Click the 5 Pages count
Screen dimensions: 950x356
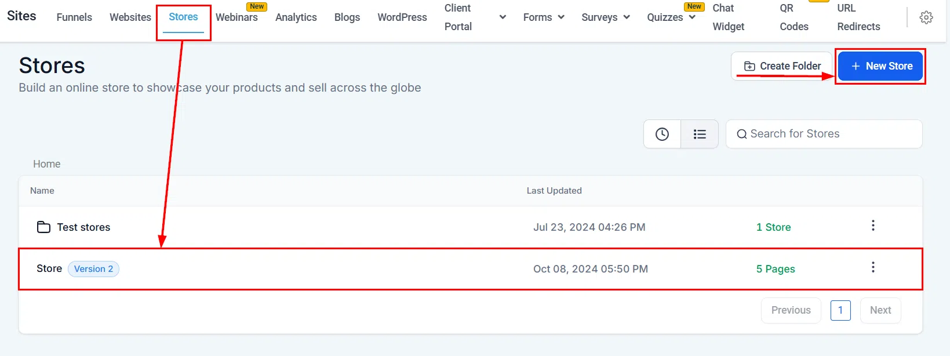[x=776, y=269]
